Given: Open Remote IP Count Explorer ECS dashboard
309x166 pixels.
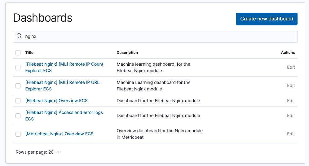Looking at the screenshot, I should pyautogui.click(x=64, y=64).
